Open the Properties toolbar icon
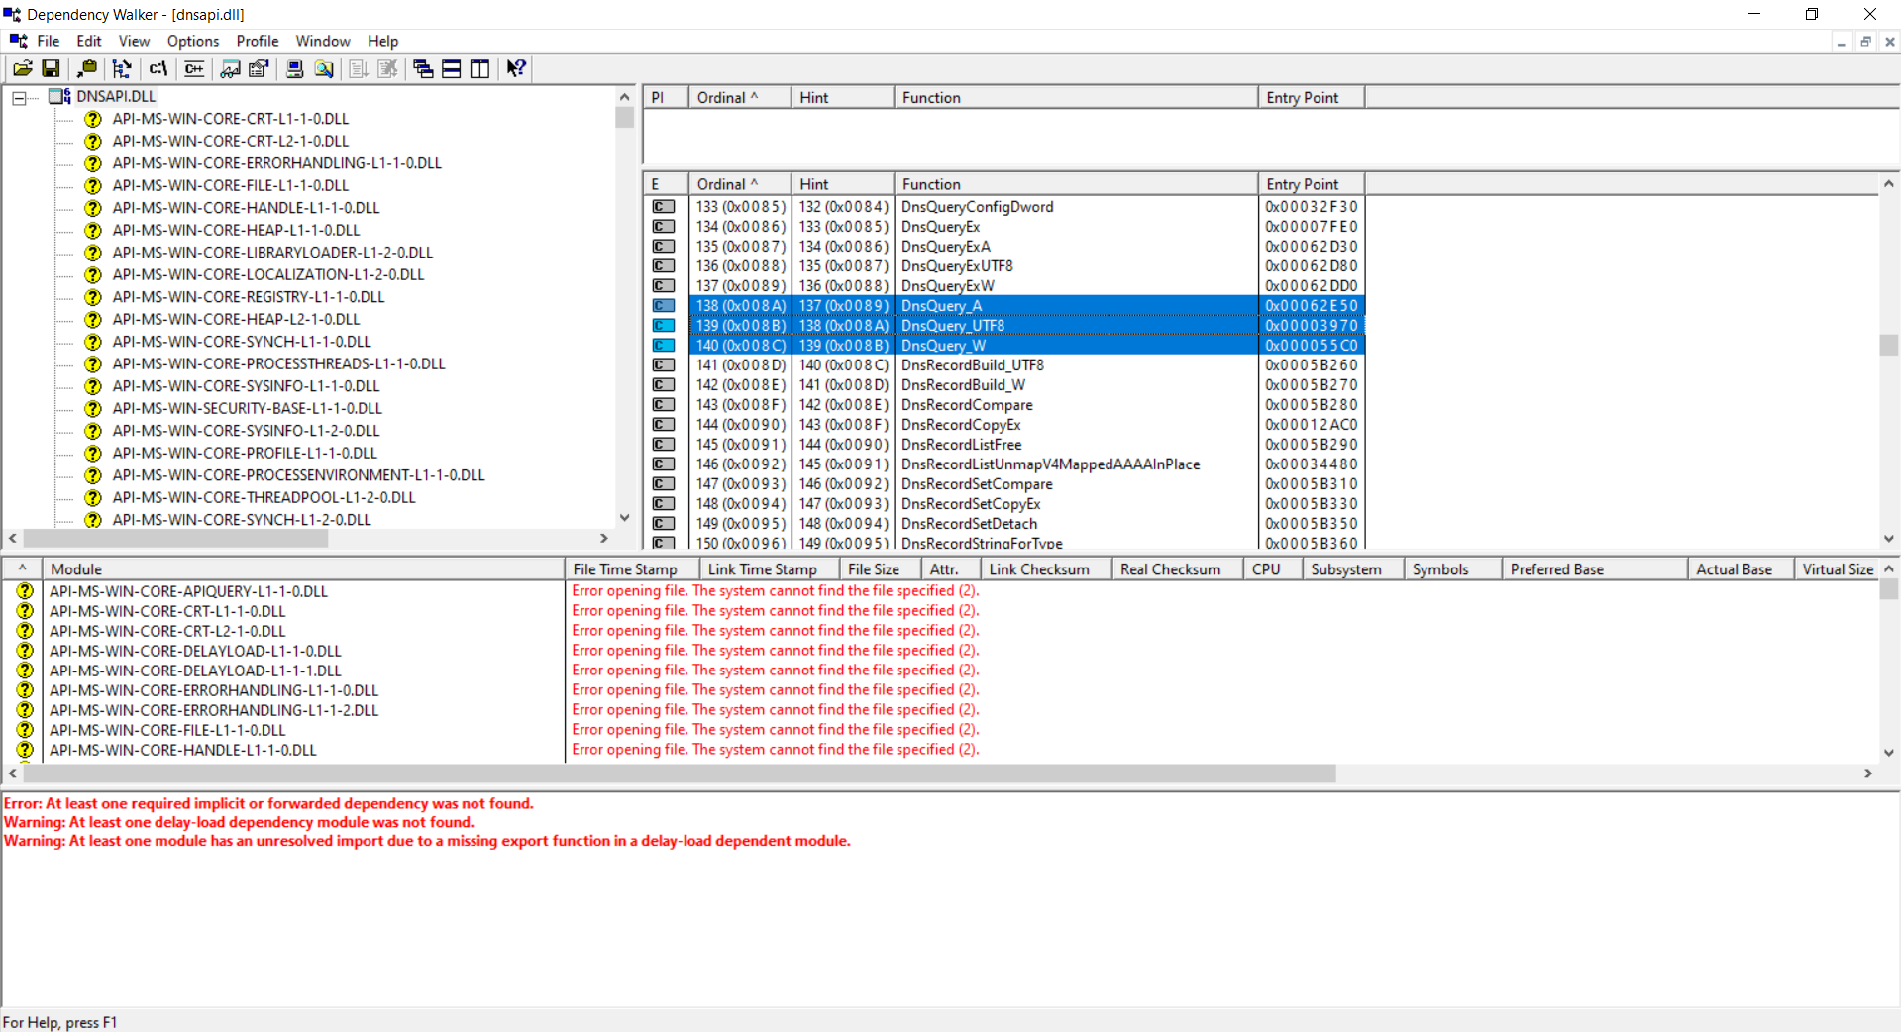The image size is (1901, 1032). (259, 68)
